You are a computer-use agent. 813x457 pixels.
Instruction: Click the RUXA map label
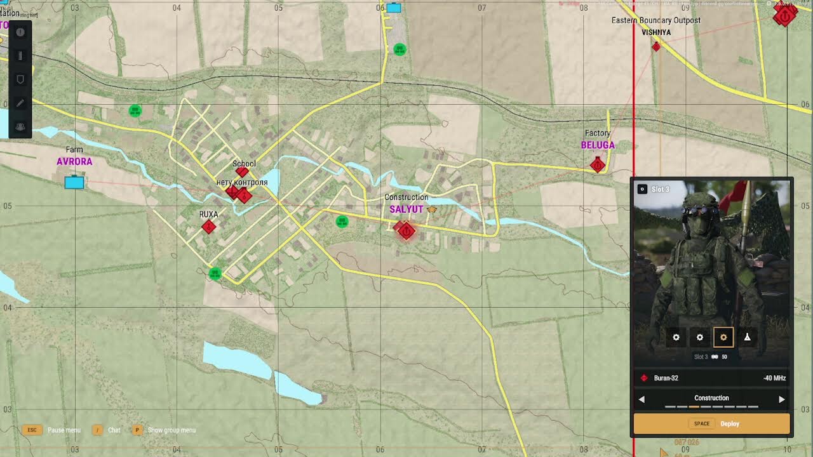[208, 215]
